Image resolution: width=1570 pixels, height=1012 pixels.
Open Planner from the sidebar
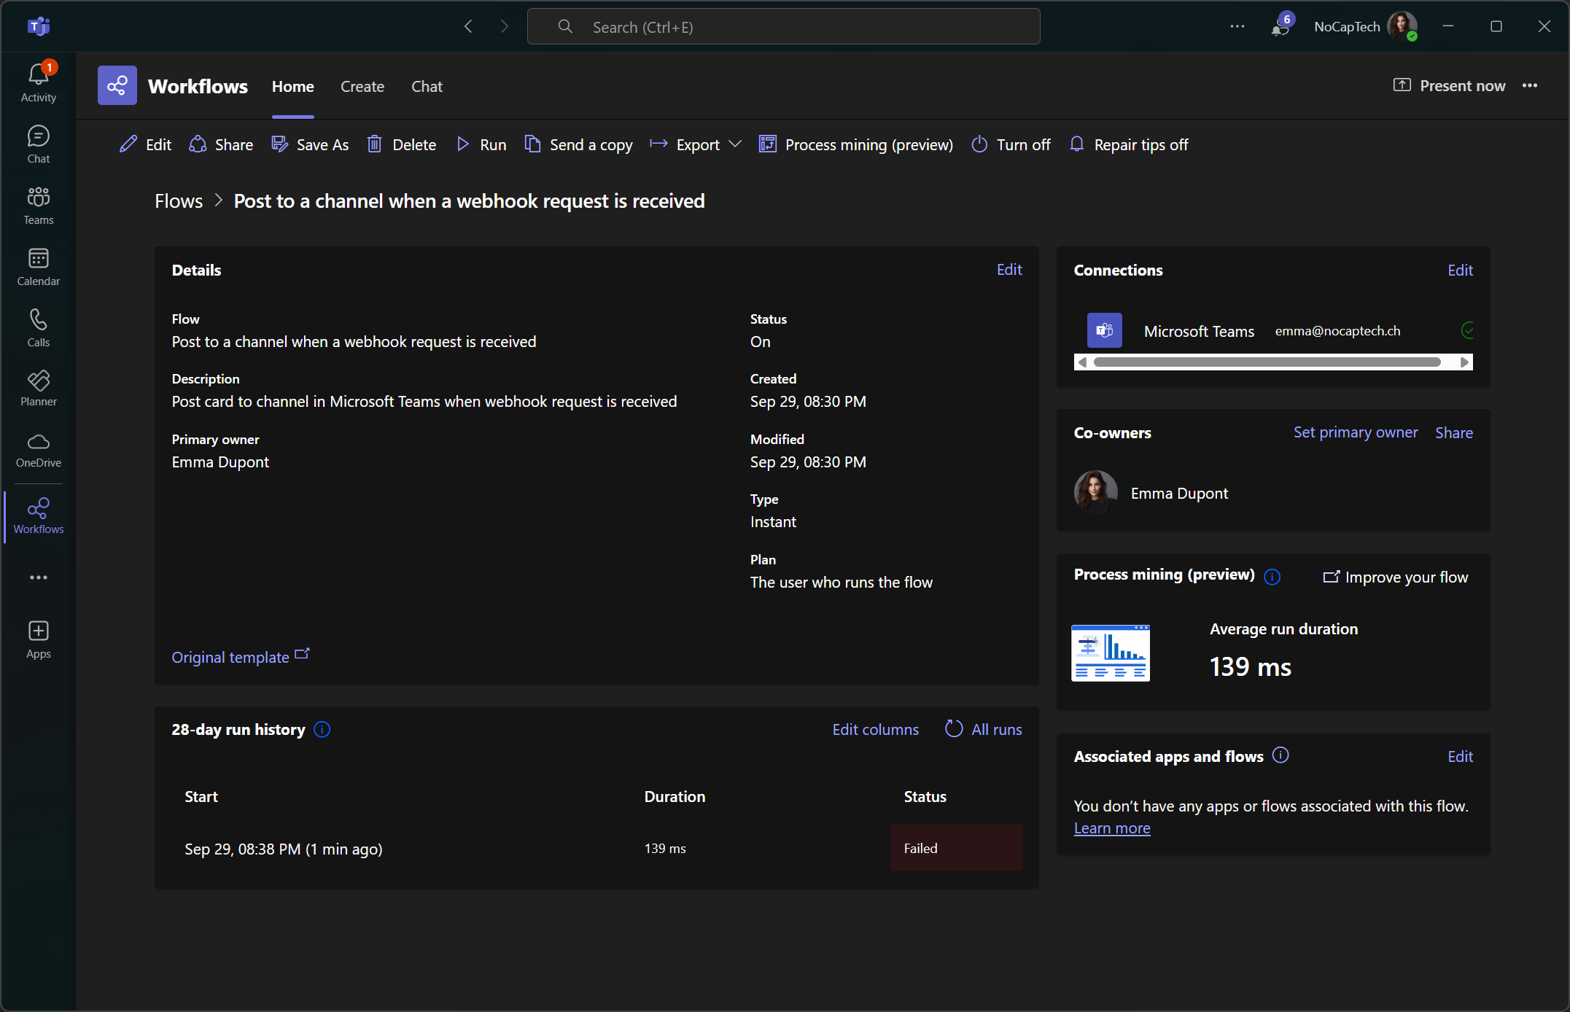(39, 388)
